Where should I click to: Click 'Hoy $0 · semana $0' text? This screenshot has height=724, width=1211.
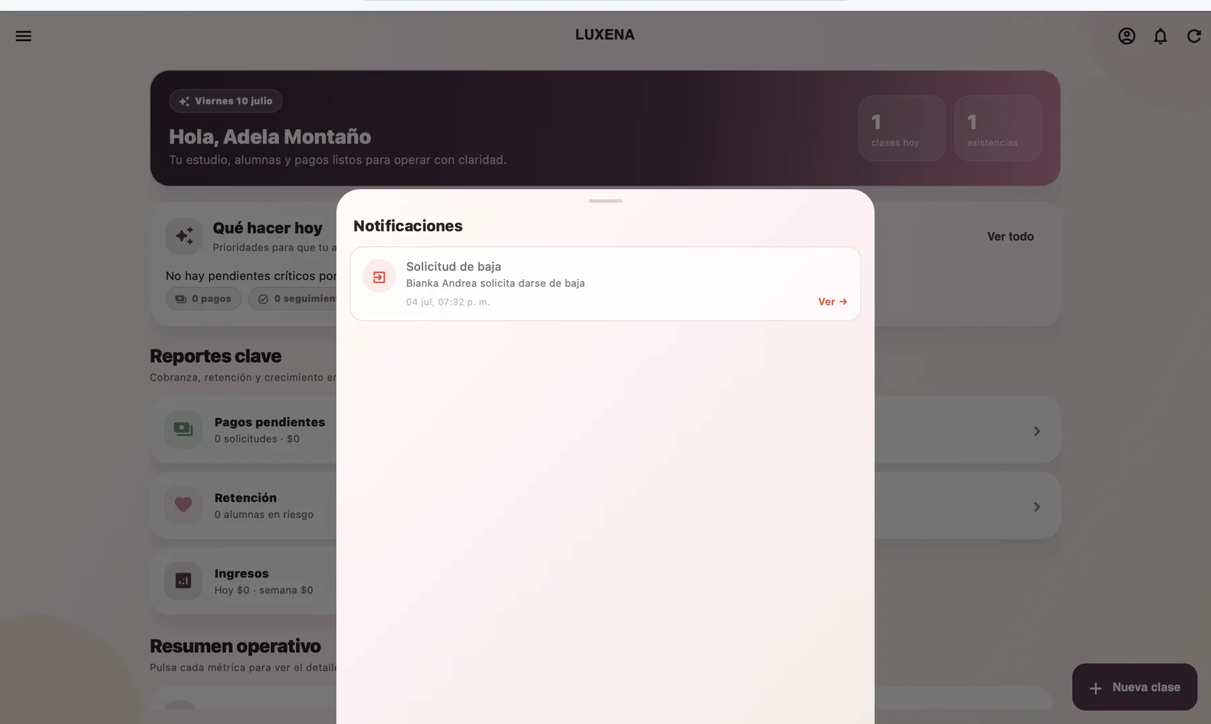click(x=264, y=590)
